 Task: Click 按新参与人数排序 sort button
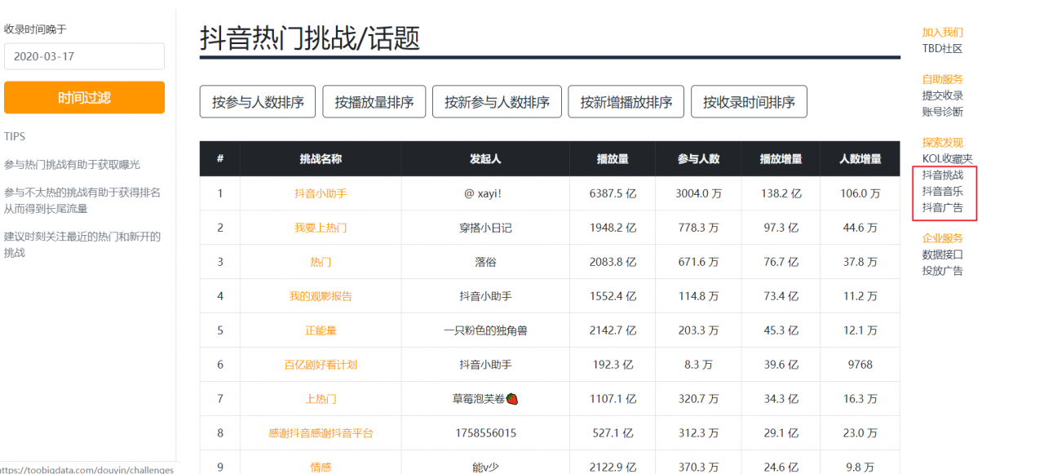497,102
